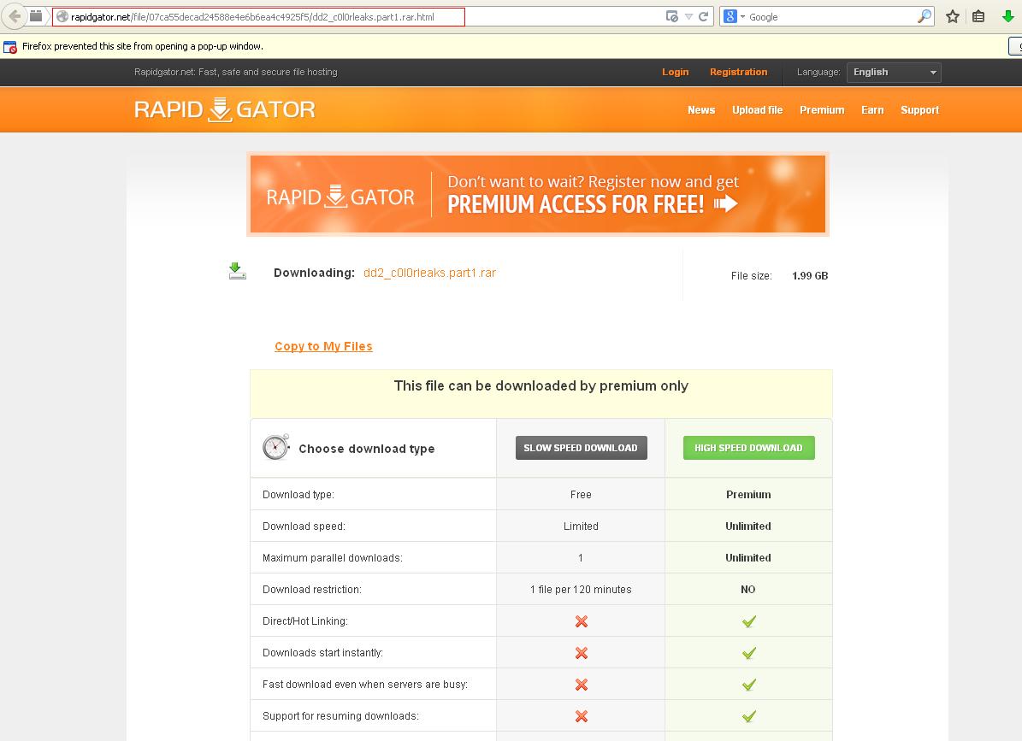Screen dimensions: 1022x741
Task: Click the reload page icon
Action: pyautogui.click(x=703, y=17)
